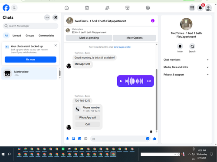
Task: Switch to the Unread tab
Action: pos(16,36)
